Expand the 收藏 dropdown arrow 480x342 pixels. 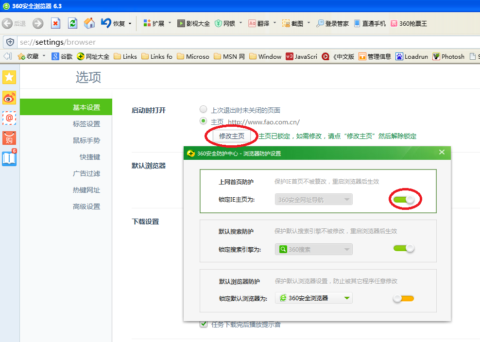coord(44,56)
